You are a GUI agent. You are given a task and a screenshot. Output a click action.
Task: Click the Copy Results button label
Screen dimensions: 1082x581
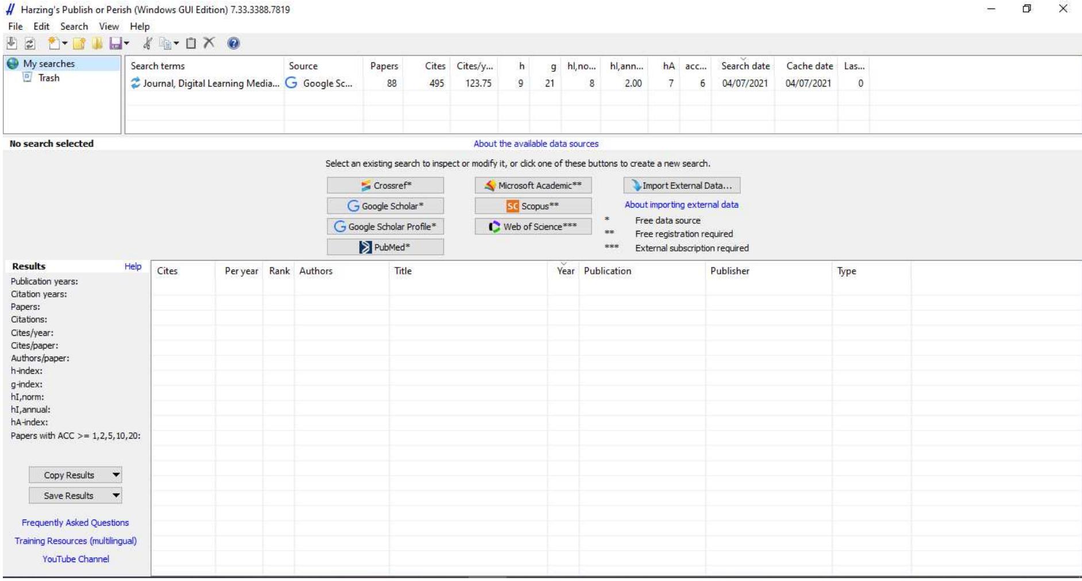69,475
